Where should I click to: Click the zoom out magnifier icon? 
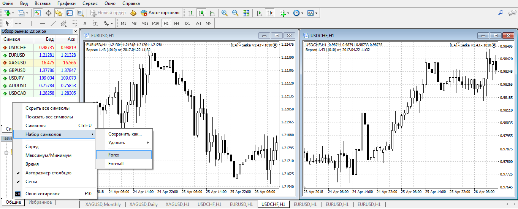(235, 13)
